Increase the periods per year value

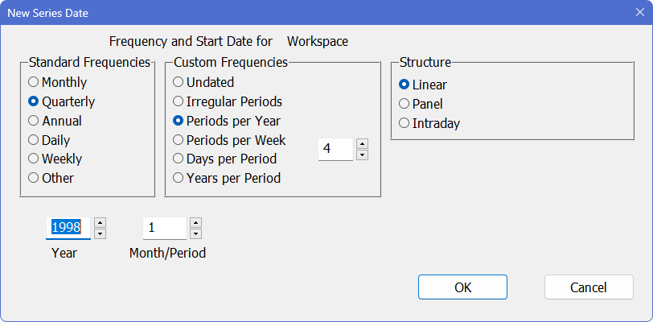coord(362,144)
